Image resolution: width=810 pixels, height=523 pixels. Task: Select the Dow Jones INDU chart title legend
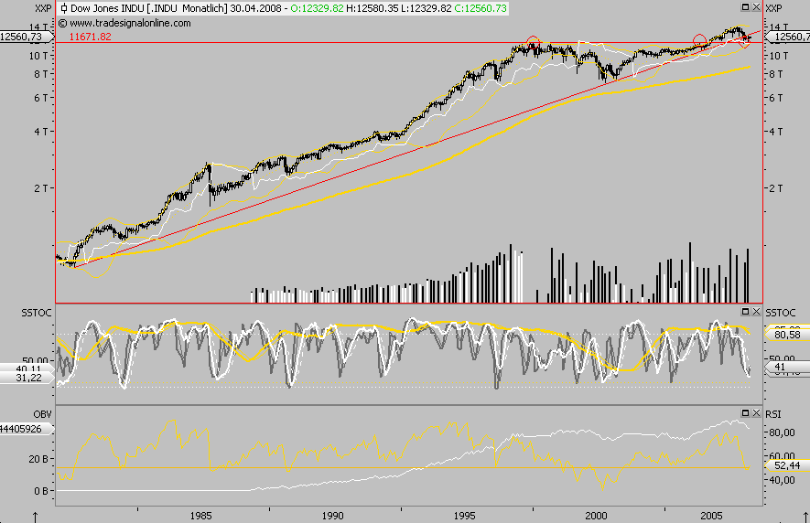coord(283,8)
